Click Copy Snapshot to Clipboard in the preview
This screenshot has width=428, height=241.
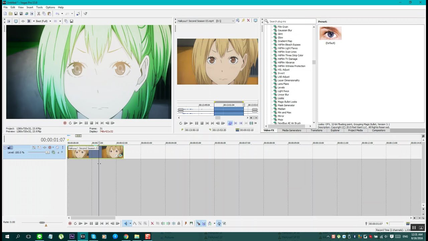(x=66, y=21)
